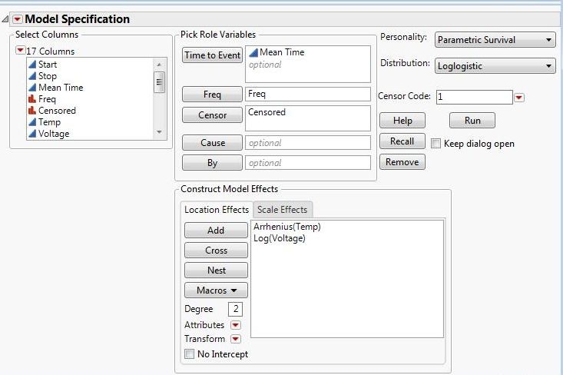The height and width of the screenshot is (375, 563).
Task: Select Censored entry in Censor role box
Action: point(267,112)
